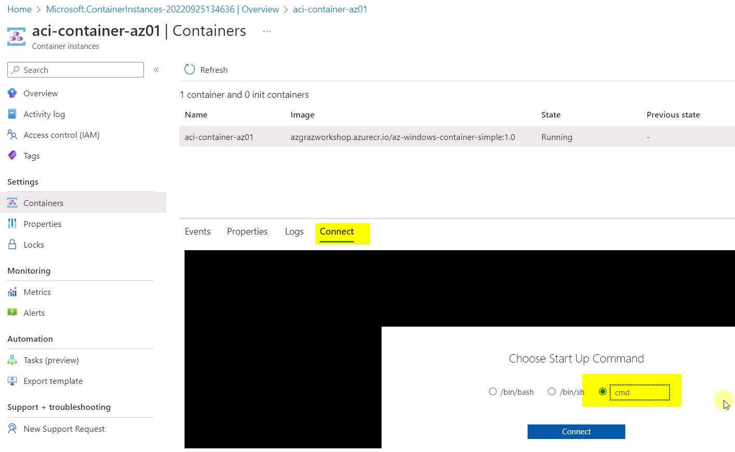Click the Container instances resource icon
The height and width of the screenshot is (452, 735).
point(16,37)
